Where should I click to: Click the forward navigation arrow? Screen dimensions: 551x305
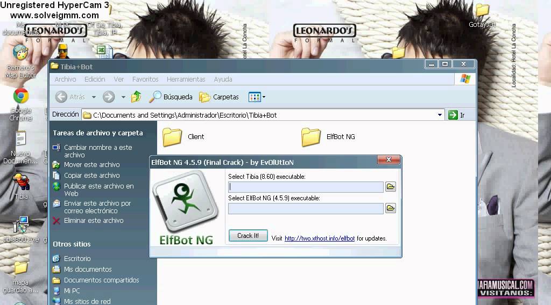tap(109, 97)
